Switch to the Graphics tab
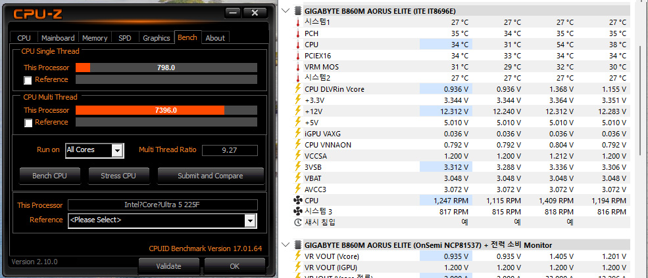Viewport: 648px width, 278px height. pos(156,38)
